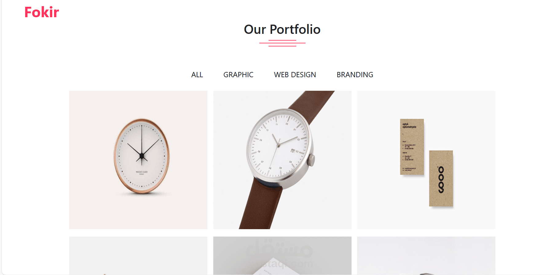
Task: Open the kraft business cards portfolio item
Action: pyautogui.click(x=426, y=160)
